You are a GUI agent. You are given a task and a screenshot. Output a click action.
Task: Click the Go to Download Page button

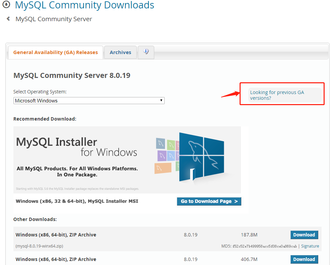[209, 201]
